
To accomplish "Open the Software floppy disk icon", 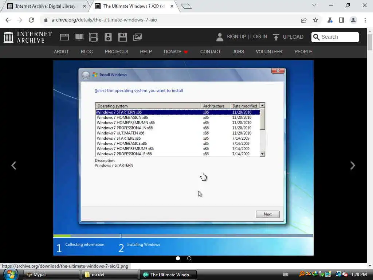I will pos(123,37).
